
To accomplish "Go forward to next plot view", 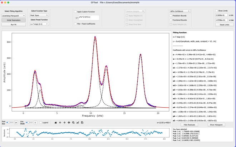I will tap(64, 122).
